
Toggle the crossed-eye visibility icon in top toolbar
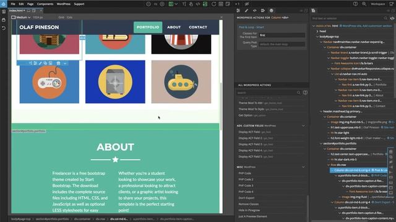[x=247, y=4]
